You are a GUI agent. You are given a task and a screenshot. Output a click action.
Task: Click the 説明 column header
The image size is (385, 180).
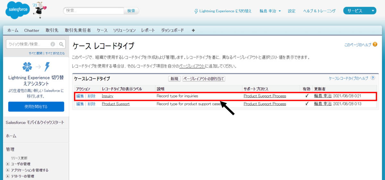coord(160,89)
